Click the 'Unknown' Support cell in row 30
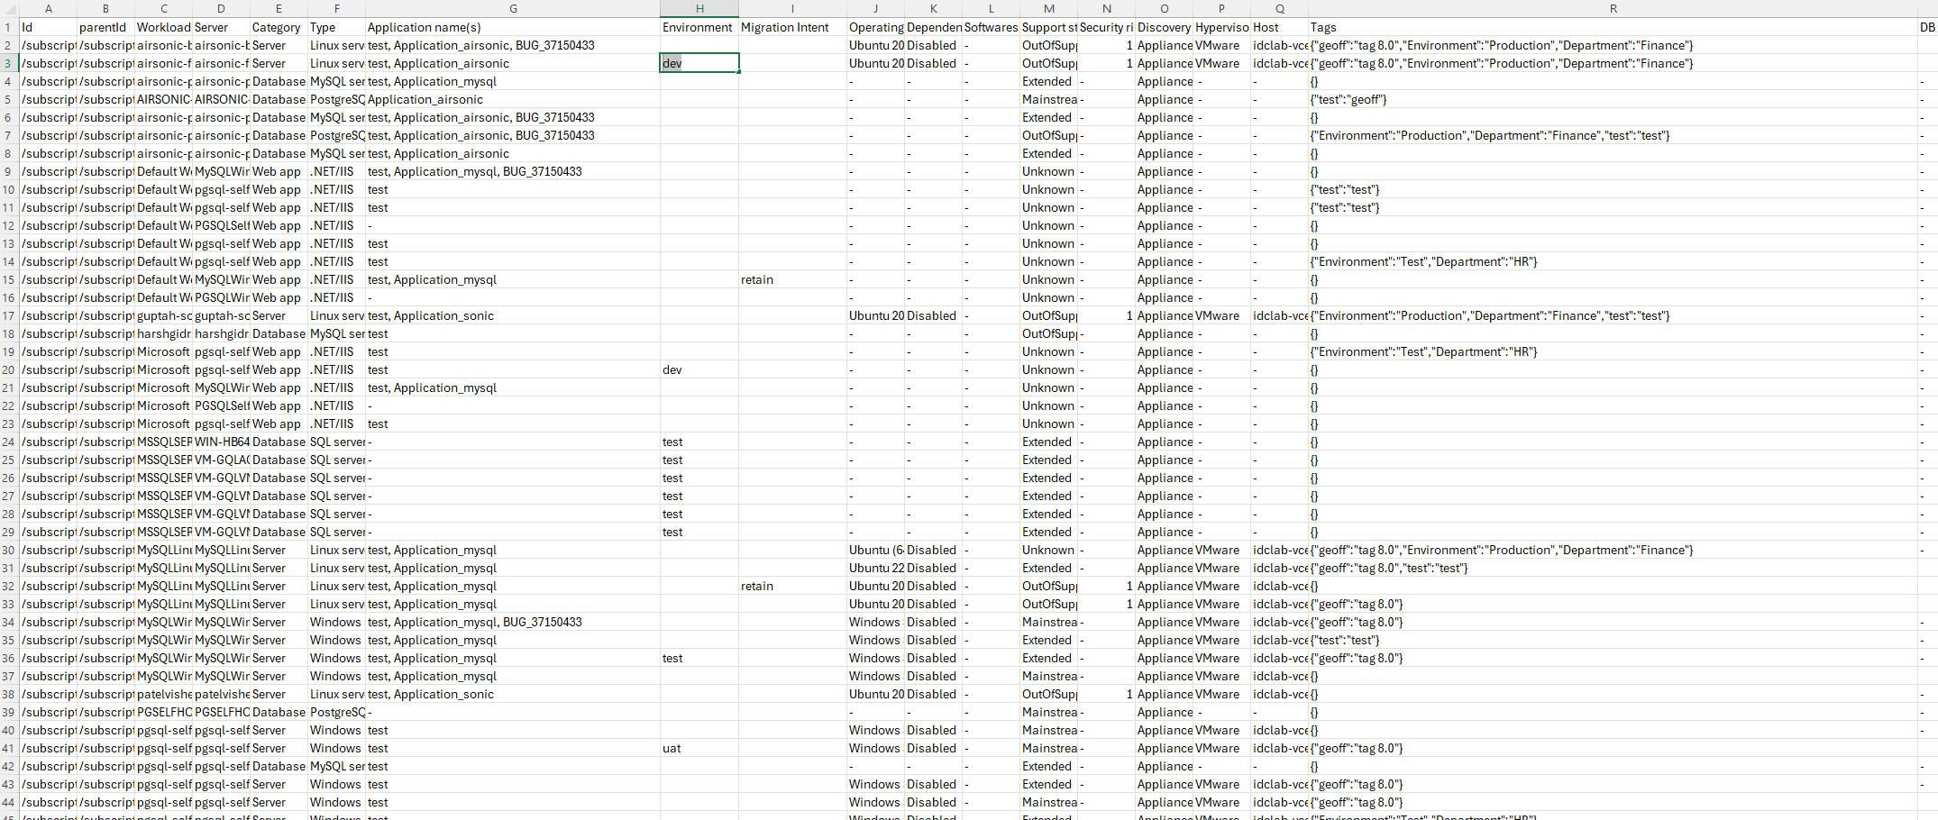Screen dimensions: 1938x820 click(x=1049, y=550)
